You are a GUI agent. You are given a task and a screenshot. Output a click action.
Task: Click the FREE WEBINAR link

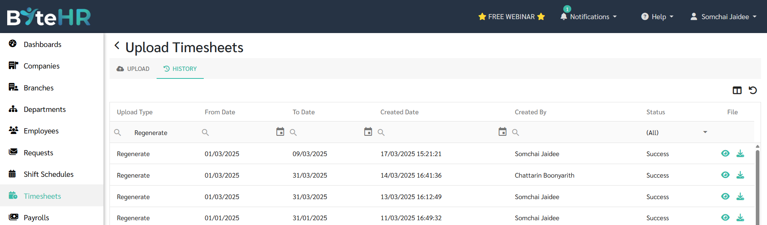pos(511,17)
